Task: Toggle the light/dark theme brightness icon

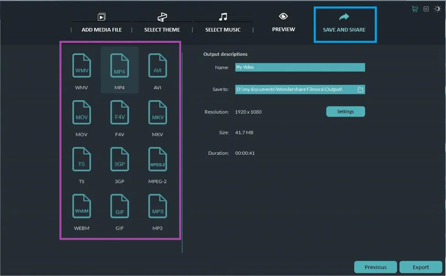Action: (x=437, y=9)
